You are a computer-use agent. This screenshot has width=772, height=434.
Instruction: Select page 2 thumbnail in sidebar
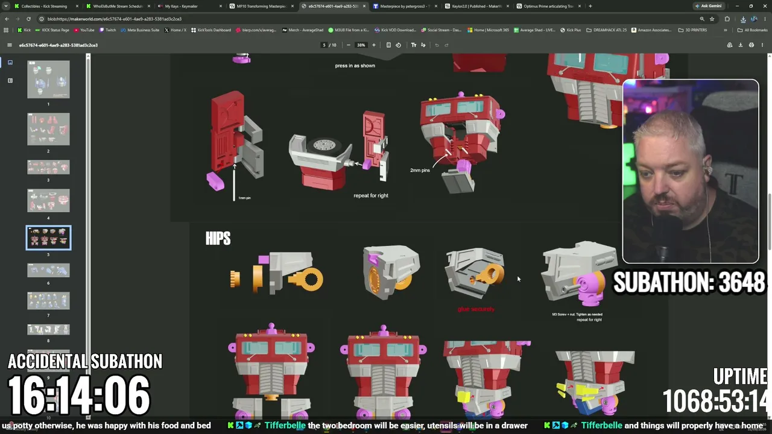[x=48, y=129]
